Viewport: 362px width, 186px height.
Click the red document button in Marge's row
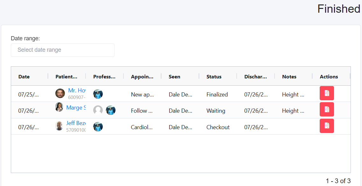coord(327,109)
